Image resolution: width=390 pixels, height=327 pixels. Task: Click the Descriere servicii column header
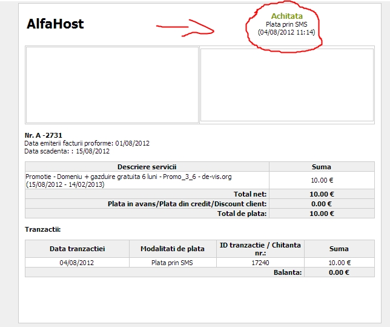[x=147, y=167]
